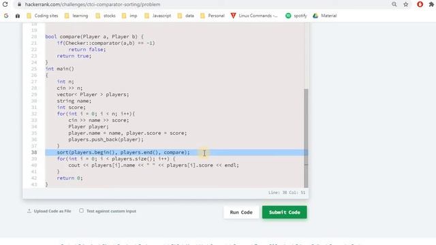This screenshot has width=436, height=245.
Task: Click line 38 sort statement in editor
Action: [x=123, y=152]
